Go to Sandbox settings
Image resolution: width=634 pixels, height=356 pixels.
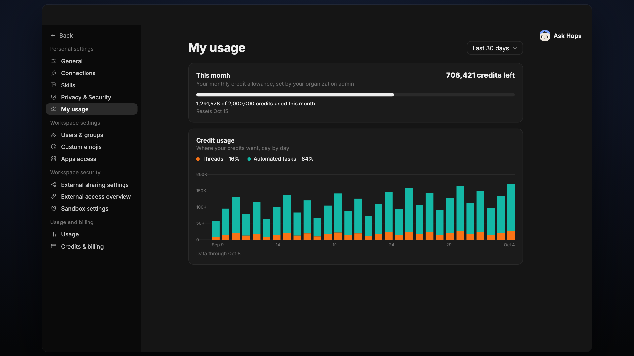[x=91, y=209]
